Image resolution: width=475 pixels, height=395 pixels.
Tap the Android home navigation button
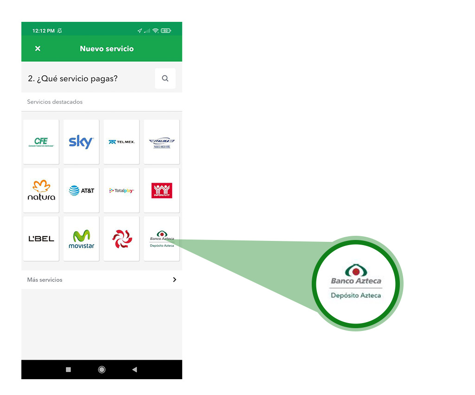(x=102, y=369)
